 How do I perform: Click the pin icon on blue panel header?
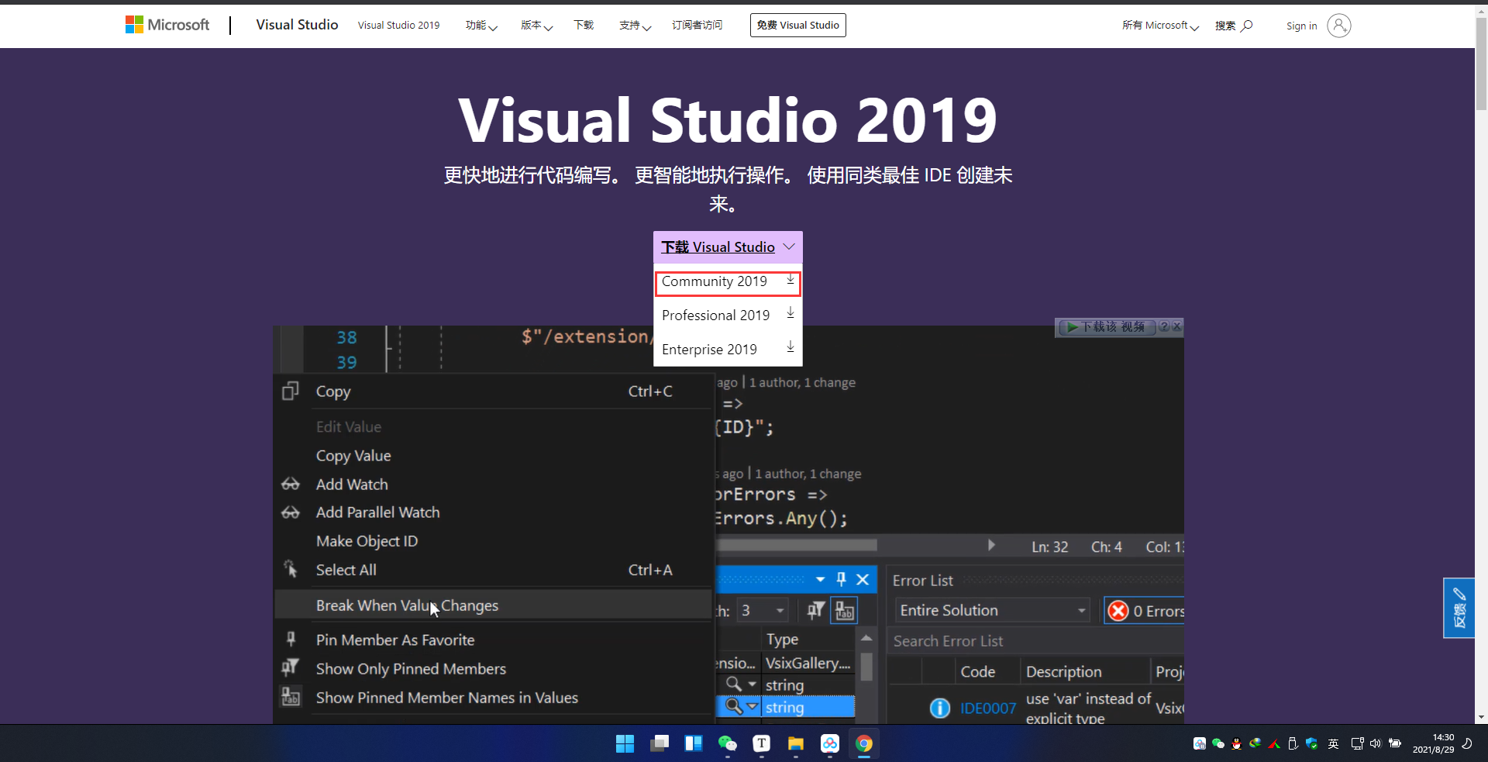click(841, 579)
